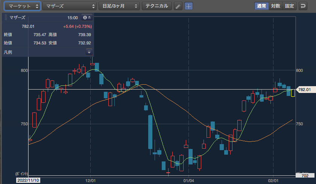Click the 02/01 date axis marker
The height and width of the screenshot is (184, 316).
coord(273,181)
